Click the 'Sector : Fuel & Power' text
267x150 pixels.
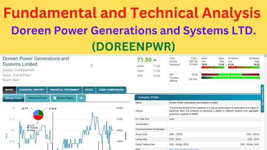17,75
